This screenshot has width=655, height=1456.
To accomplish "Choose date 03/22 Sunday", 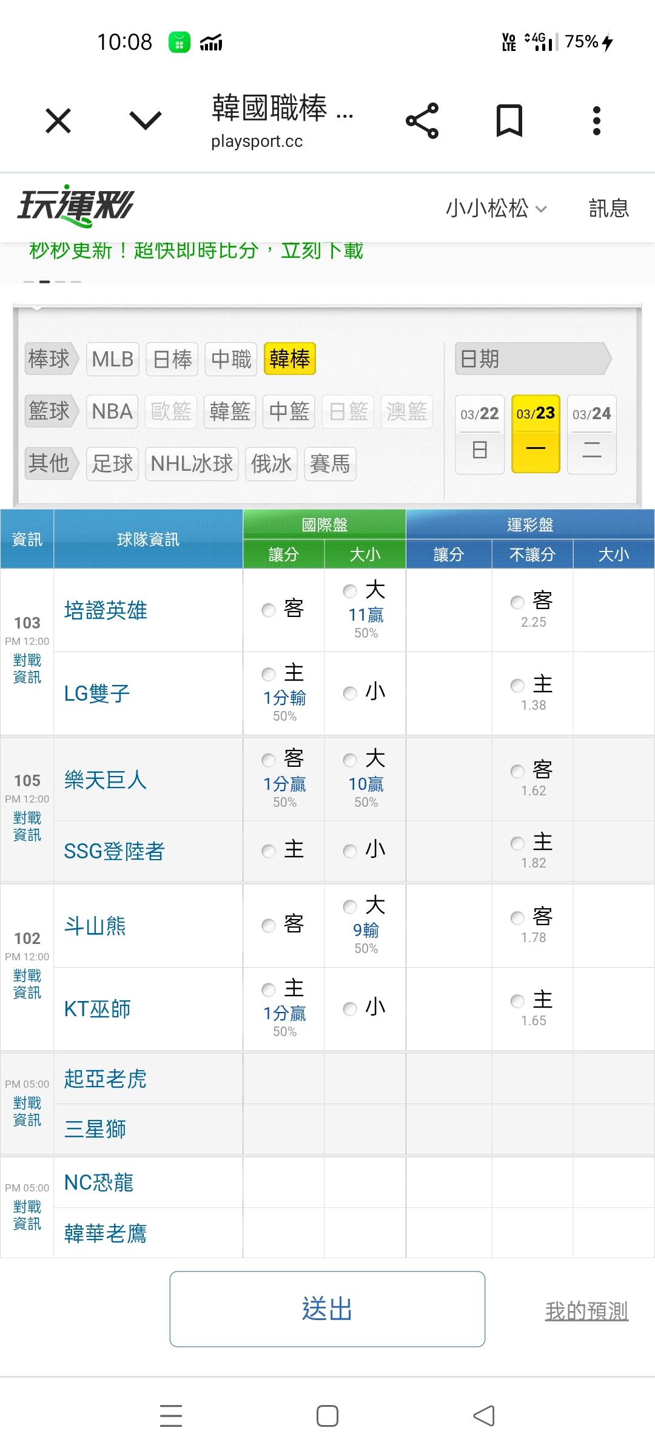I will (x=480, y=434).
